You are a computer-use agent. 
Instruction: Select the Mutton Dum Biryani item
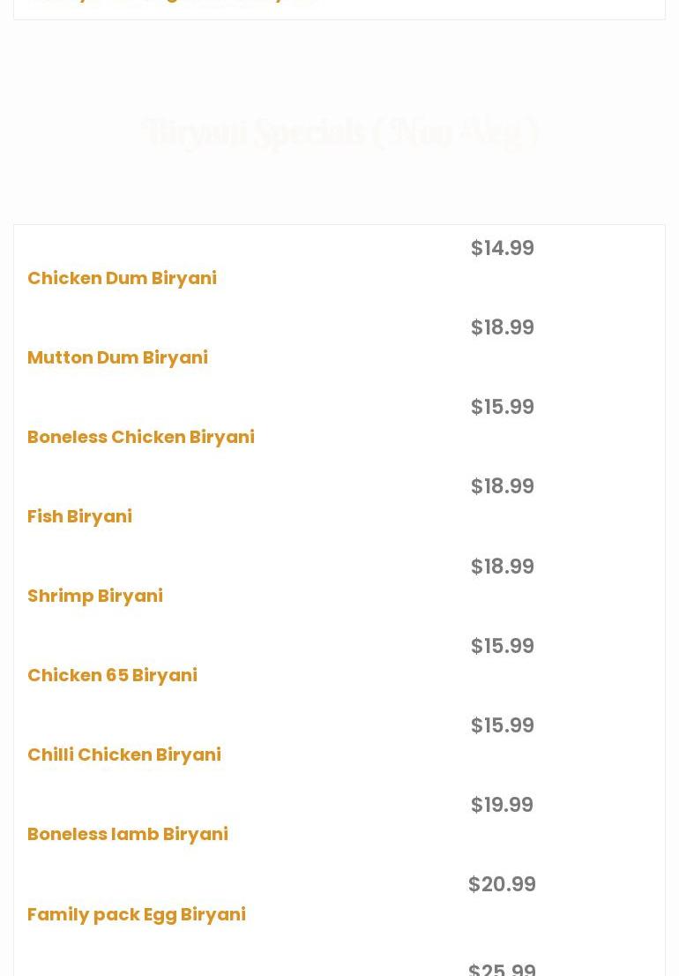[x=117, y=357]
